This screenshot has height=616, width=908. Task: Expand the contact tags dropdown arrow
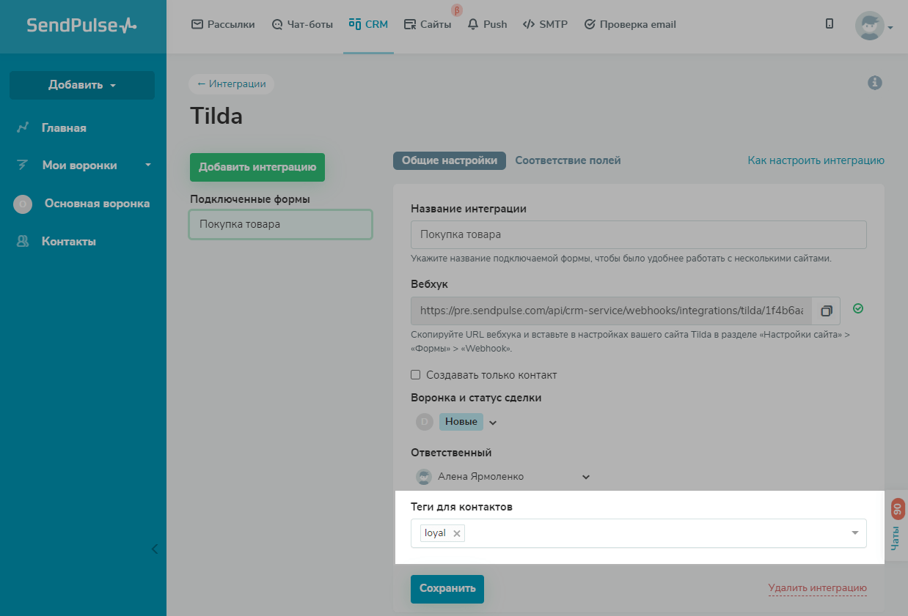pos(854,533)
